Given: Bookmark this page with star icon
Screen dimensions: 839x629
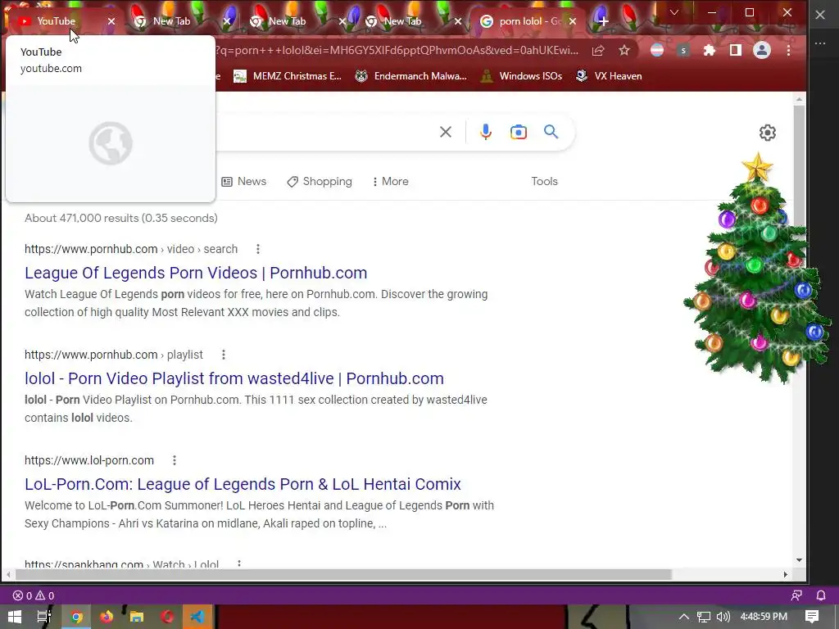Looking at the screenshot, I should (624, 50).
